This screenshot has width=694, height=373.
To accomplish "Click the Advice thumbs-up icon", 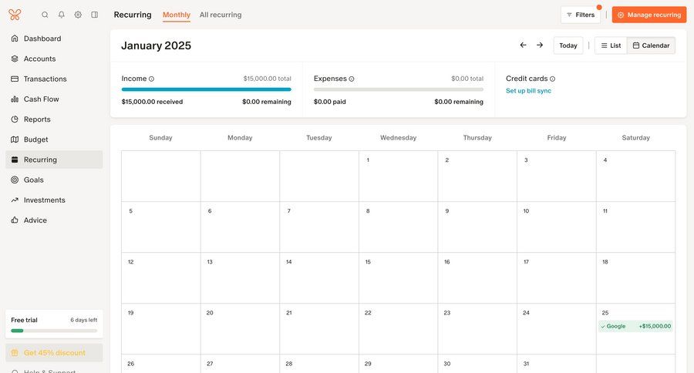I will [x=15, y=220].
